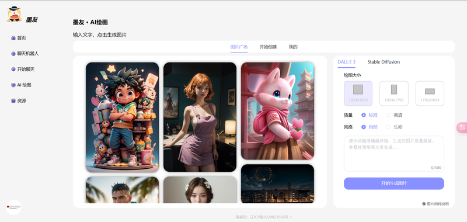Open the girl with hair flowers image
The image size is (467, 222).
[200, 190]
